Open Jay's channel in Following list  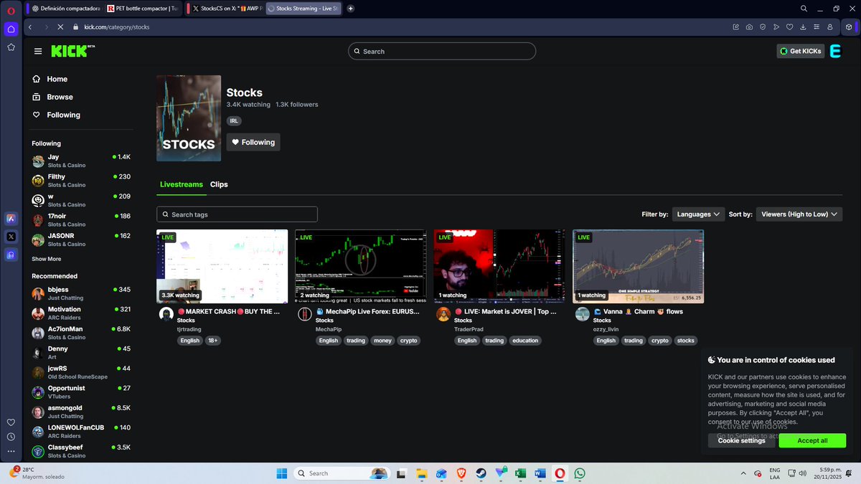[x=81, y=161]
